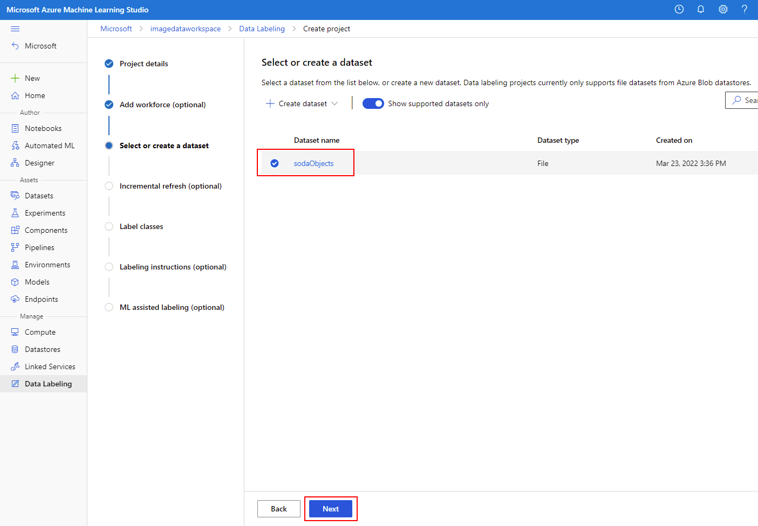
Task: Click the back arrow icon beside Microsoft
Action: tap(15, 46)
